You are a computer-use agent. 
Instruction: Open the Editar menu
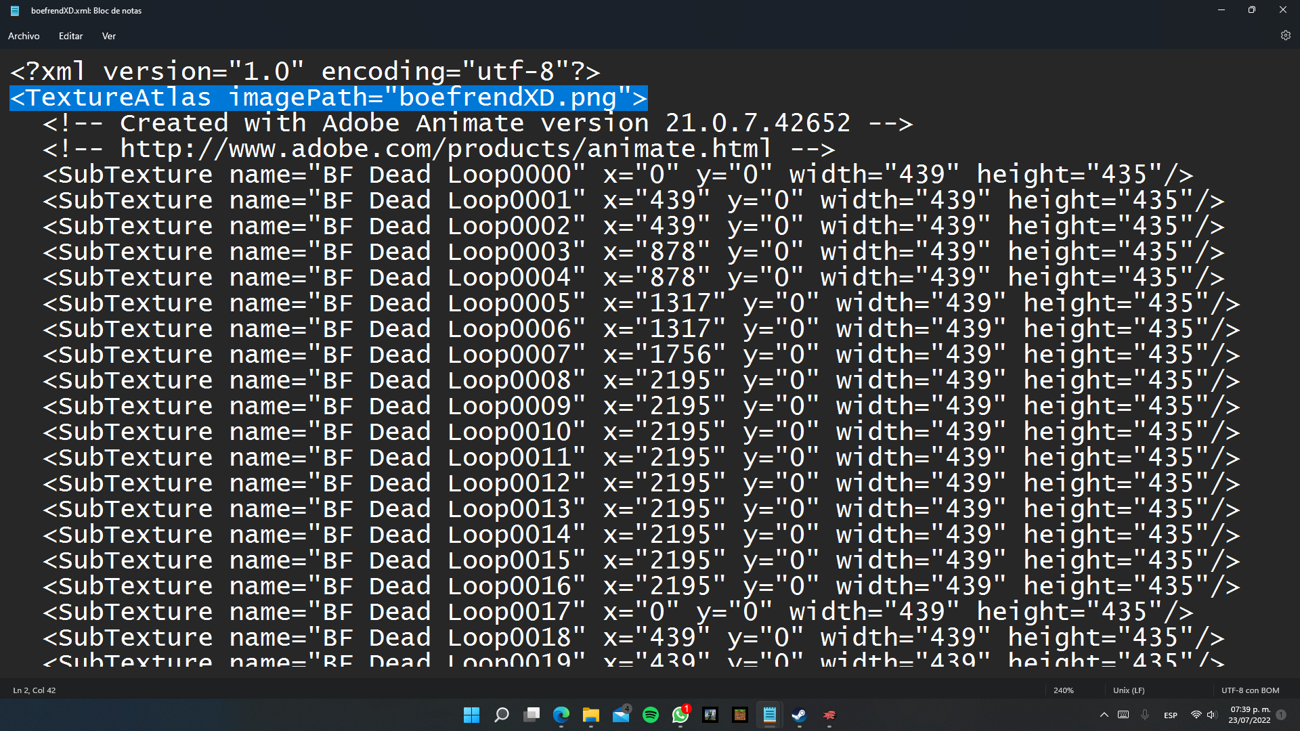[70, 36]
